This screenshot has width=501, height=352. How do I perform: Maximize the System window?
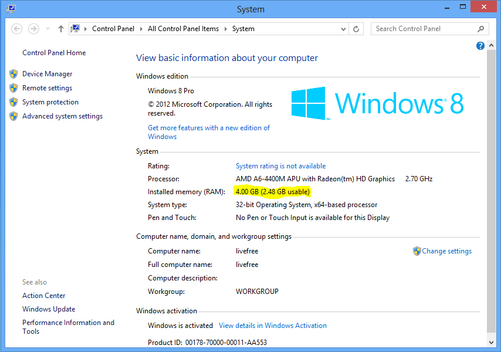click(x=463, y=7)
